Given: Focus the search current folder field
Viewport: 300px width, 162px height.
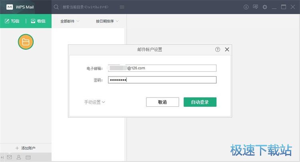Looking at the screenshot, I should (85, 7).
